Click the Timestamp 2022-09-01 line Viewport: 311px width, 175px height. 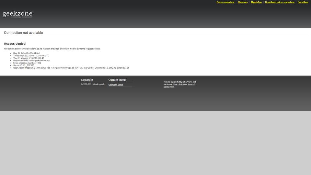point(31,56)
